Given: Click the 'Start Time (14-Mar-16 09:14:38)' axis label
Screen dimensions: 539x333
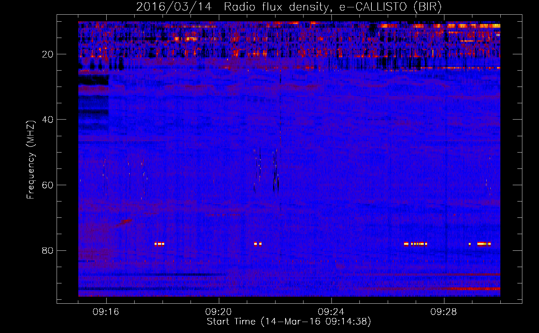Looking at the screenshot, I should (x=289, y=322).
